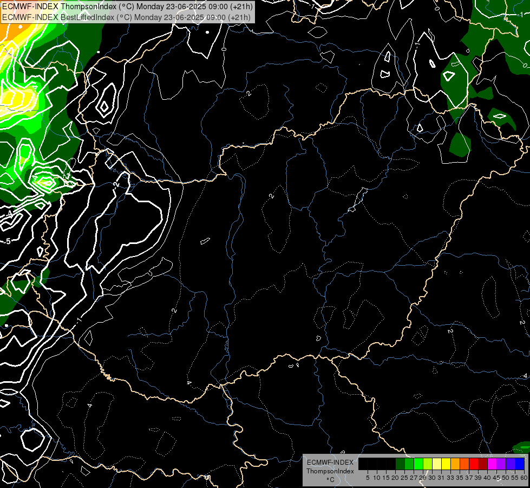Click the legend tick value 31
This screenshot has width=530, height=488.
[x=441, y=478]
